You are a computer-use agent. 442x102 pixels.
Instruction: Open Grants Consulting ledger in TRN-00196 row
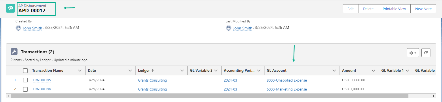pos(152,89)
